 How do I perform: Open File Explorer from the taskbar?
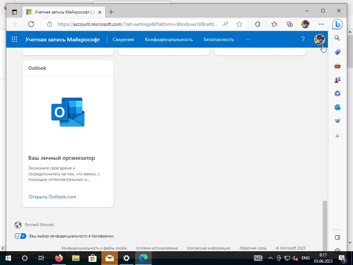75,258
